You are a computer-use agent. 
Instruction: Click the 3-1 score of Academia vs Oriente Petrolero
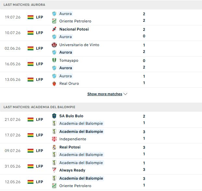pyautogui.click(x=144, y=182)
